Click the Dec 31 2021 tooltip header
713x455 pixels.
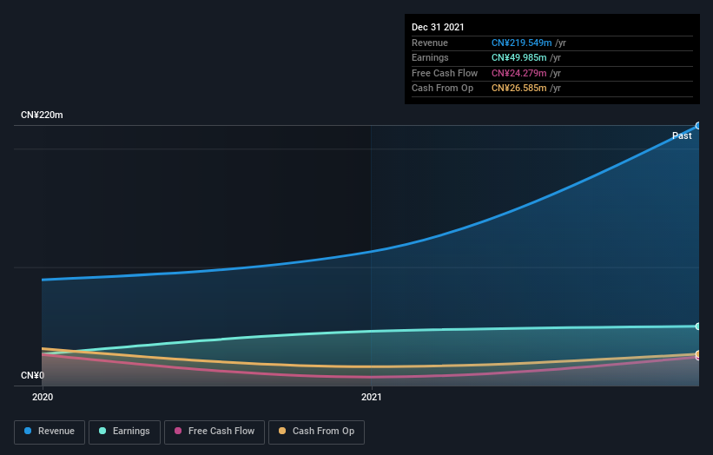point(439,28)
